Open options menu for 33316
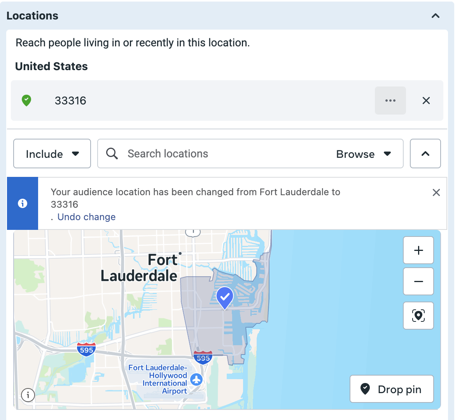455x420 pixels. coord(390,101)
